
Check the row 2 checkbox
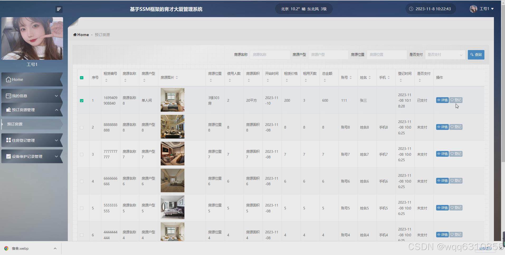pyautogui.click(x=82, y=127)
